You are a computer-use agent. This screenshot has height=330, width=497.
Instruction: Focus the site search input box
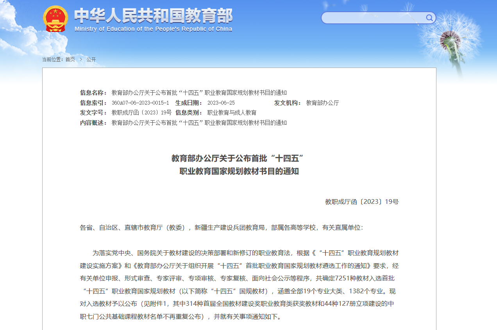click(x=373, y=18)
